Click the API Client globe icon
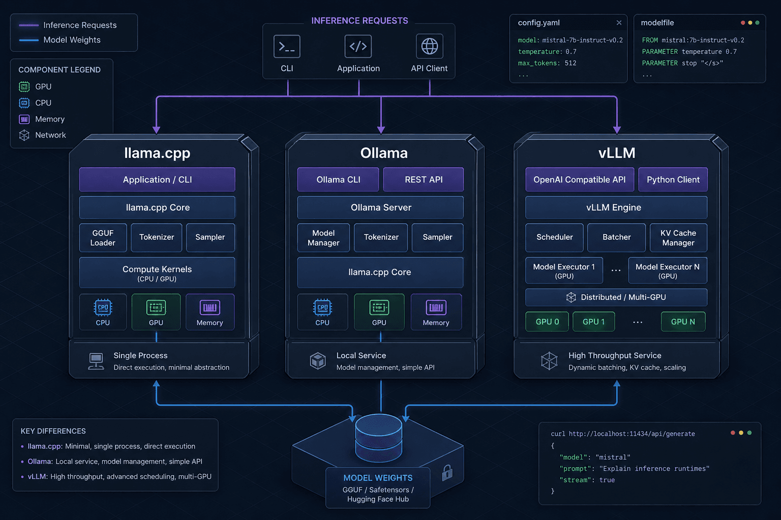The image size is (781, 520). click(430, 46)
